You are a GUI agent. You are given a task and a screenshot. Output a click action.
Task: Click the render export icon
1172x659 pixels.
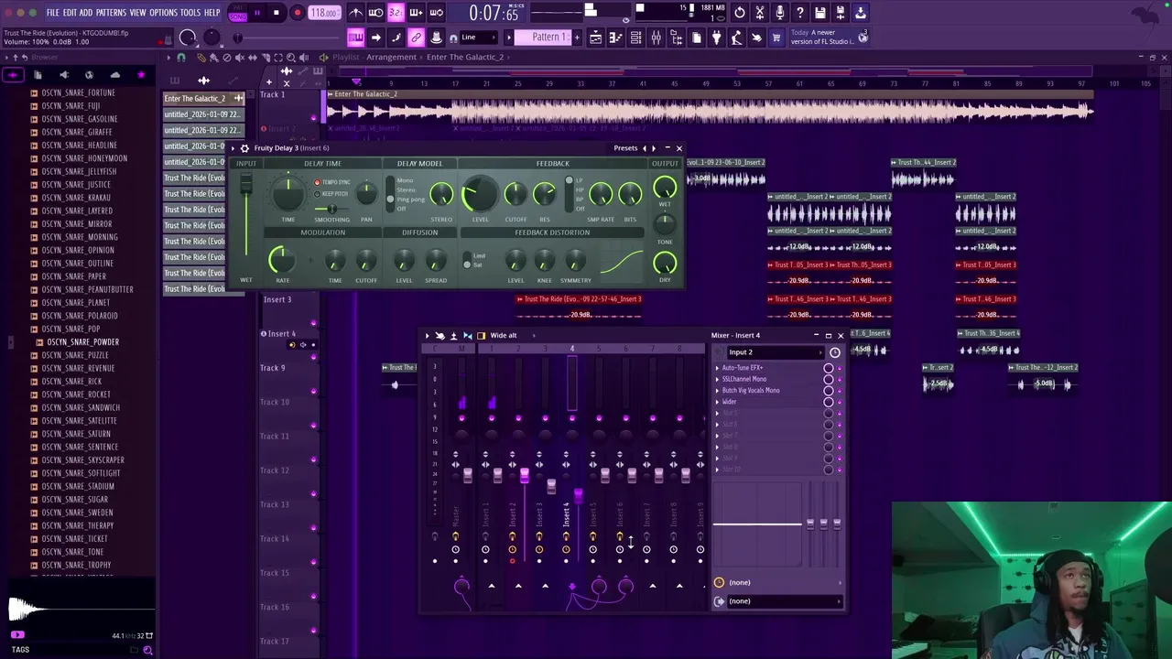pos(860,13)
